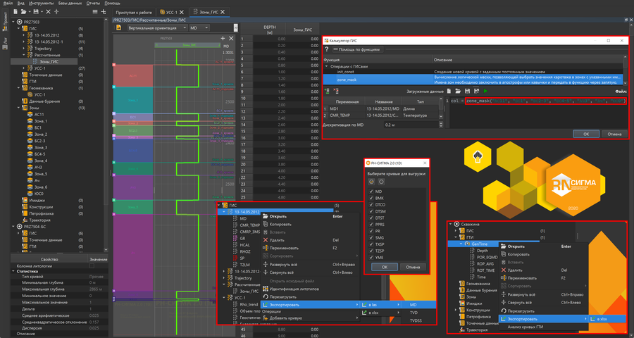Click OK in the GIS calculator window

585,134
